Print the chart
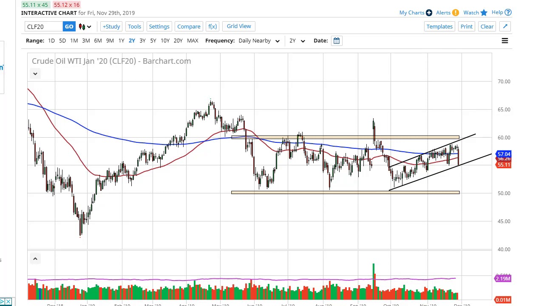The height and width of the screenshot is (306, 544). point(466,26)
